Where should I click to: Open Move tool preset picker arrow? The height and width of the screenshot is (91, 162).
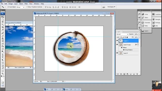[5, 7]
